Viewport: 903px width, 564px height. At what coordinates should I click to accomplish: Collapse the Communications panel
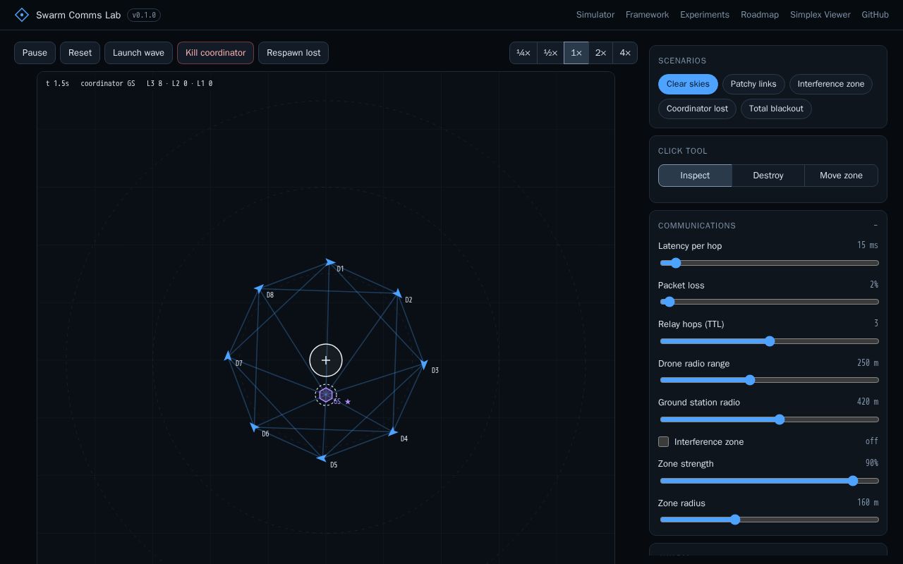(875, 226)
